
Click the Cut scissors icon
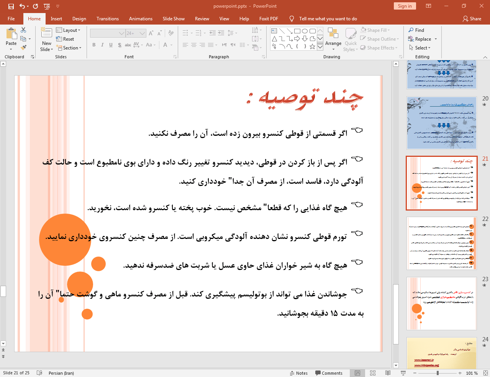point(23,30)
